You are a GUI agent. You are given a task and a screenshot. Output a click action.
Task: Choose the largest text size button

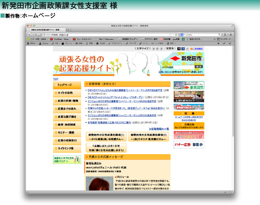pyautogui.click(x=161, y=49)
